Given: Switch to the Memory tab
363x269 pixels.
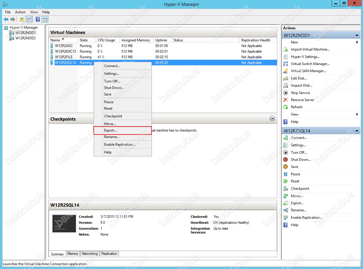Looking at the screenshot, I should [73, 254].
